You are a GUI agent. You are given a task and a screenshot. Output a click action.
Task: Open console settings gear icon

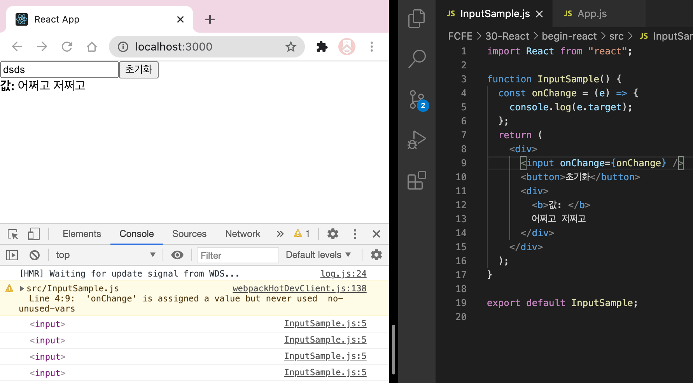tap(376, 255)
